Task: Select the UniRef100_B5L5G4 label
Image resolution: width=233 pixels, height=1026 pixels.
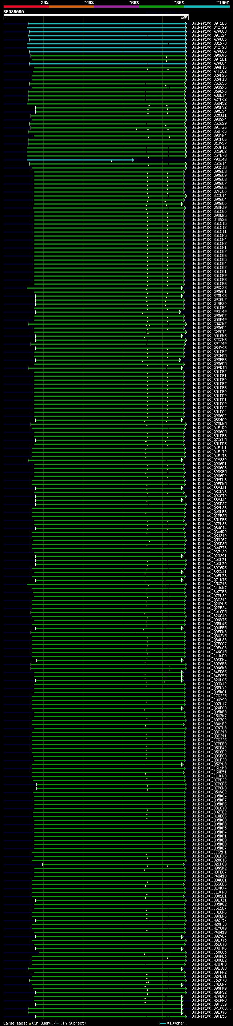Action: click(209, 264)
